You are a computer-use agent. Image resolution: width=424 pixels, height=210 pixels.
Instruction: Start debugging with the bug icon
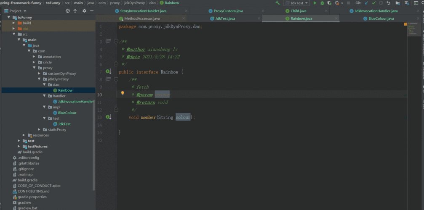click(x=322, y=3)
